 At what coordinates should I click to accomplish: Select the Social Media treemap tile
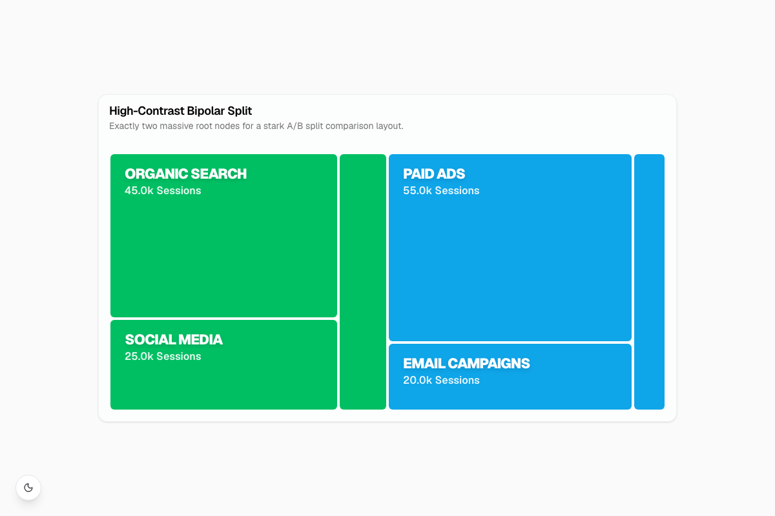click(x=223, y=364)
